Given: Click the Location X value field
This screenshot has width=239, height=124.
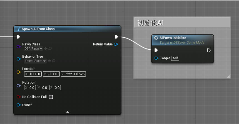Looking at the screenshot, I should click(33, 74).
